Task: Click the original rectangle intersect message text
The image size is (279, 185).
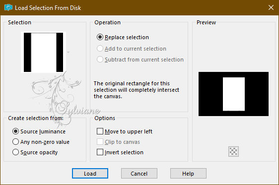Action: pyautogui.click(x=137, y=90)
